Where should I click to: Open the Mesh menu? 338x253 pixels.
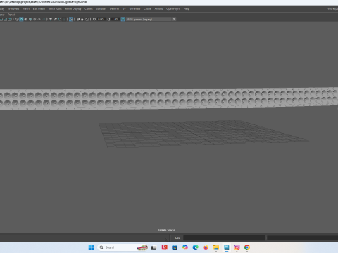click(x=26, y=8)
